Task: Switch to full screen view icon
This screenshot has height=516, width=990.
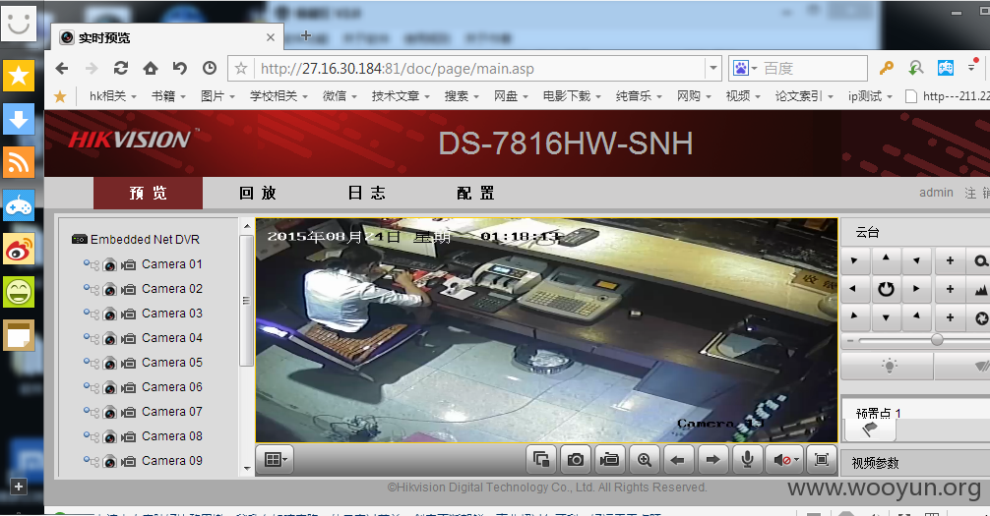Action: (x=822, y=459)
